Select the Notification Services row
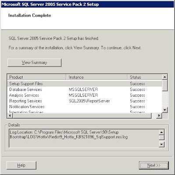The height and width of the screenshot is (175, 175). [x=85, y=107]
